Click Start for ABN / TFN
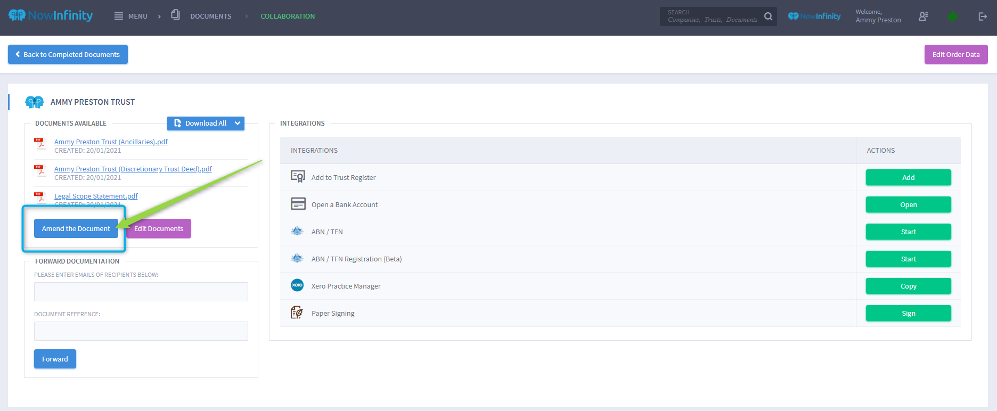Viewport: 997px width, 411px height. click(x=908, y=232)
